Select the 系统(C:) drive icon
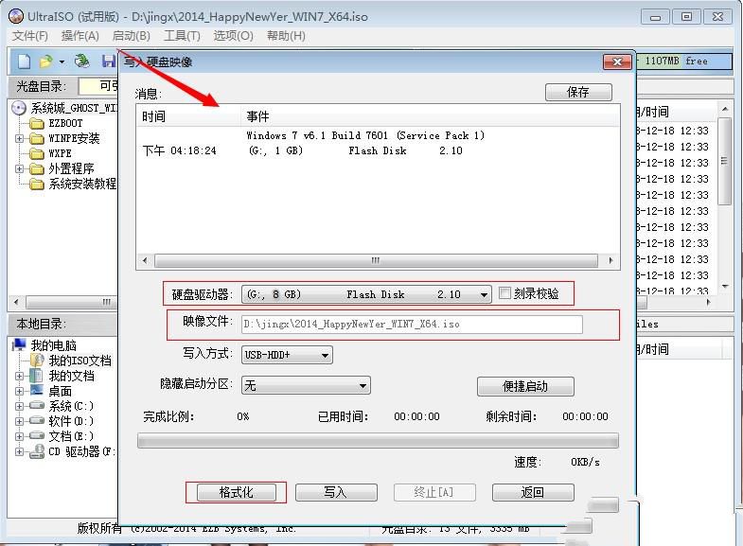 click(37, 406)
